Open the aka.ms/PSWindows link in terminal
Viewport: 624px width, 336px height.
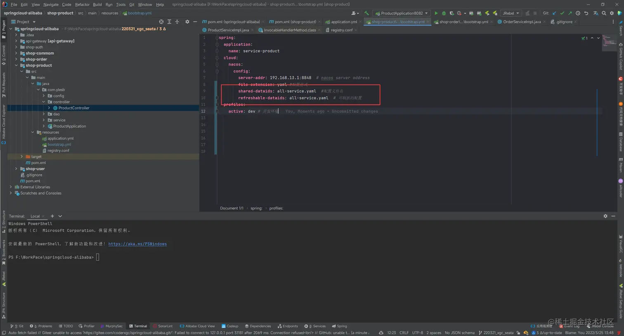[x=137, y=244]
